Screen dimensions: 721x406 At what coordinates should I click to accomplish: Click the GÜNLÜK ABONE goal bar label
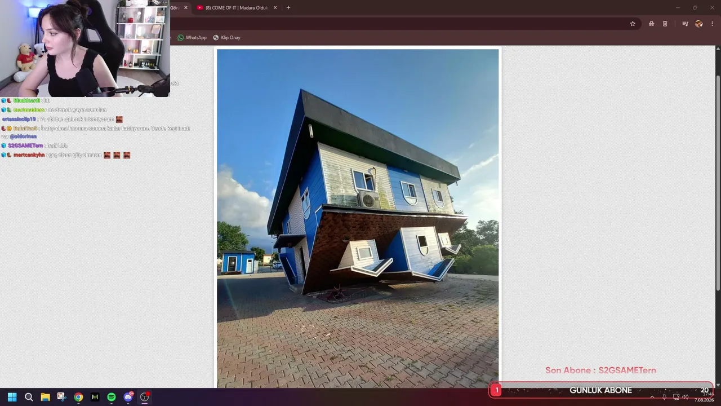(x=600, y=390)
